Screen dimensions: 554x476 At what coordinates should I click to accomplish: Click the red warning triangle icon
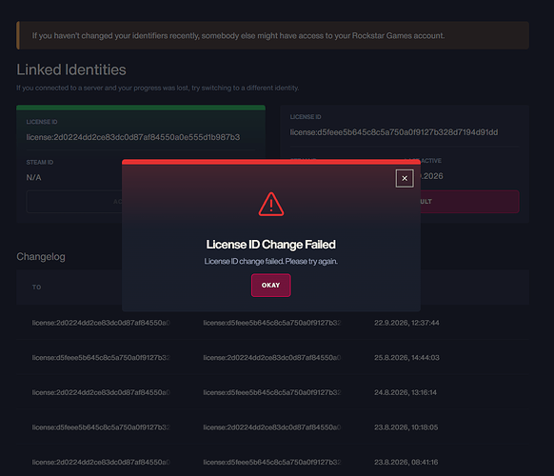click(x=271, y=204)
